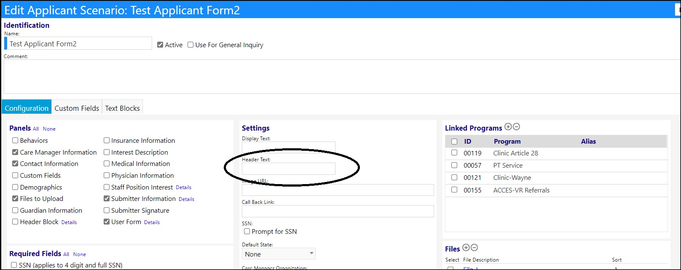
Task: Check the Demographics panel
Action: [15, 187]
